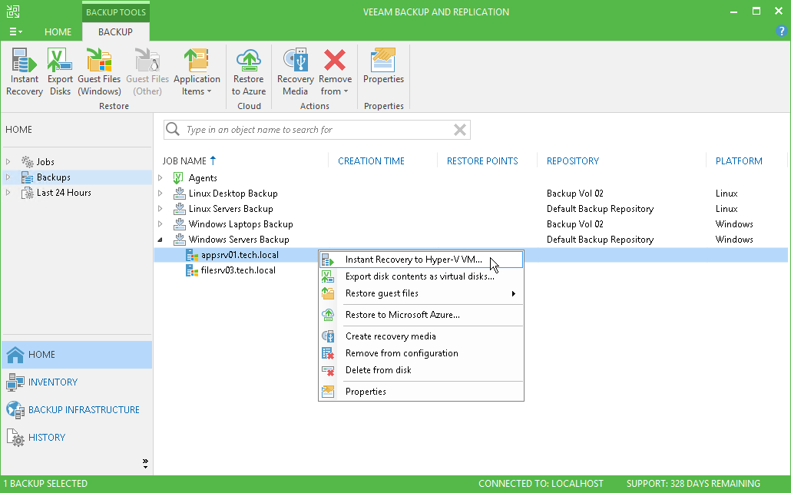Click the Restore to Azure ribbon icon
The height and width of the screenshot is (493, 791).
[249, 71]
